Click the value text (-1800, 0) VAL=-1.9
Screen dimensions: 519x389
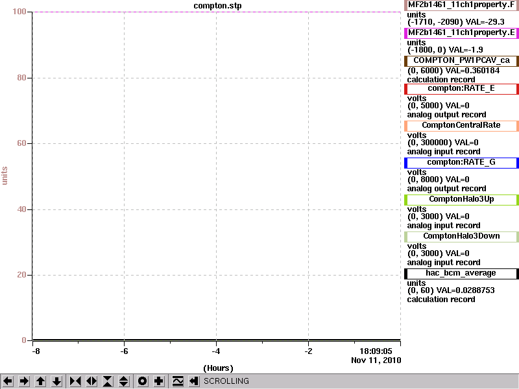[x=445, y=50]
